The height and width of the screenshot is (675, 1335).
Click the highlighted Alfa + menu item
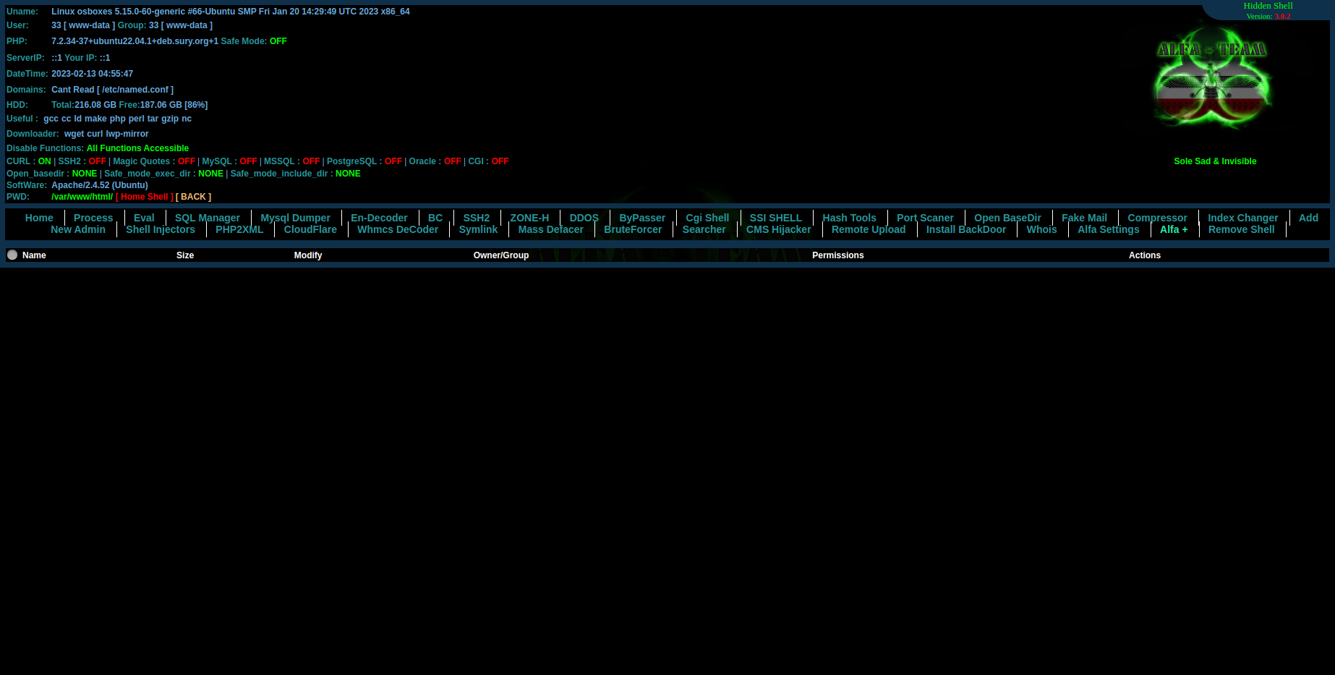(1174, 229)
